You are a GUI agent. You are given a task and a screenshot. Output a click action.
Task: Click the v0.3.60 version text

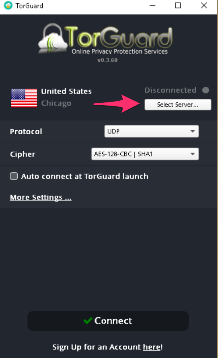(x=107, y=60)
